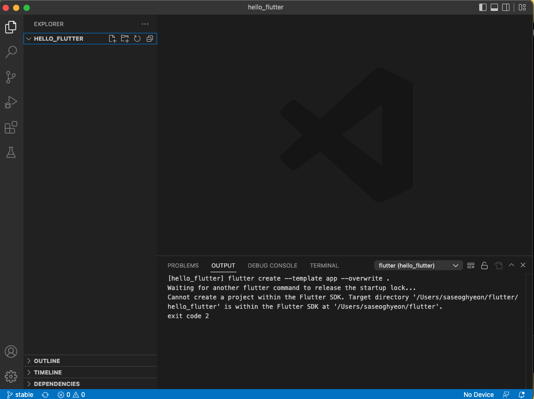
Task: Switch to the OUTPUT tab
Action: point(223,265)
